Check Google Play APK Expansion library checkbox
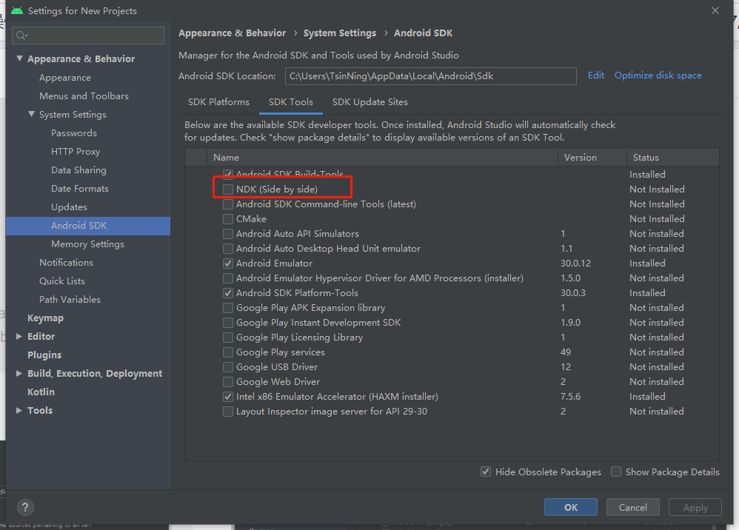Viewport: 739px width, 530px height. pos(228,308)
